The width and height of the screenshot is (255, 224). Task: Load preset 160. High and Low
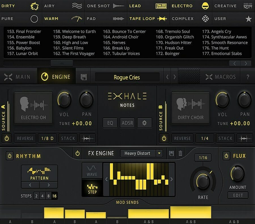(71, 43)
